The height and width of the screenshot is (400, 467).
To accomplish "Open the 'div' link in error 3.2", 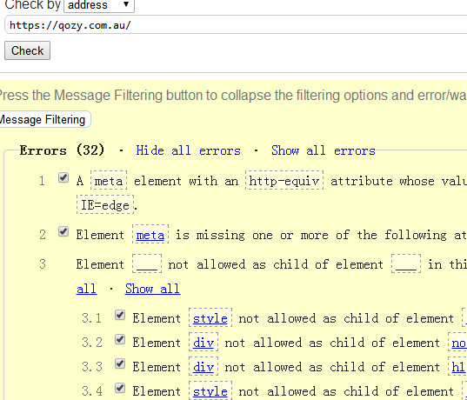I will click(203, 343).
